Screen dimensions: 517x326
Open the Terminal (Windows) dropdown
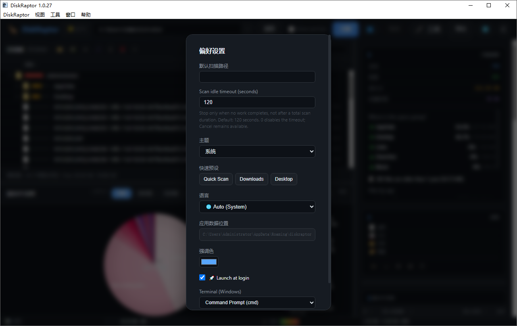pyautogui.click(x=257, y=303)
